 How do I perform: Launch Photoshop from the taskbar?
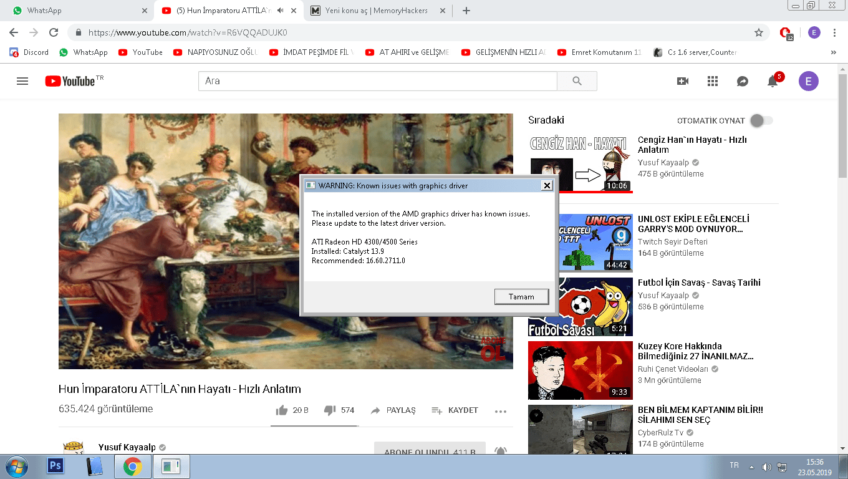click(x=55, y=466)
